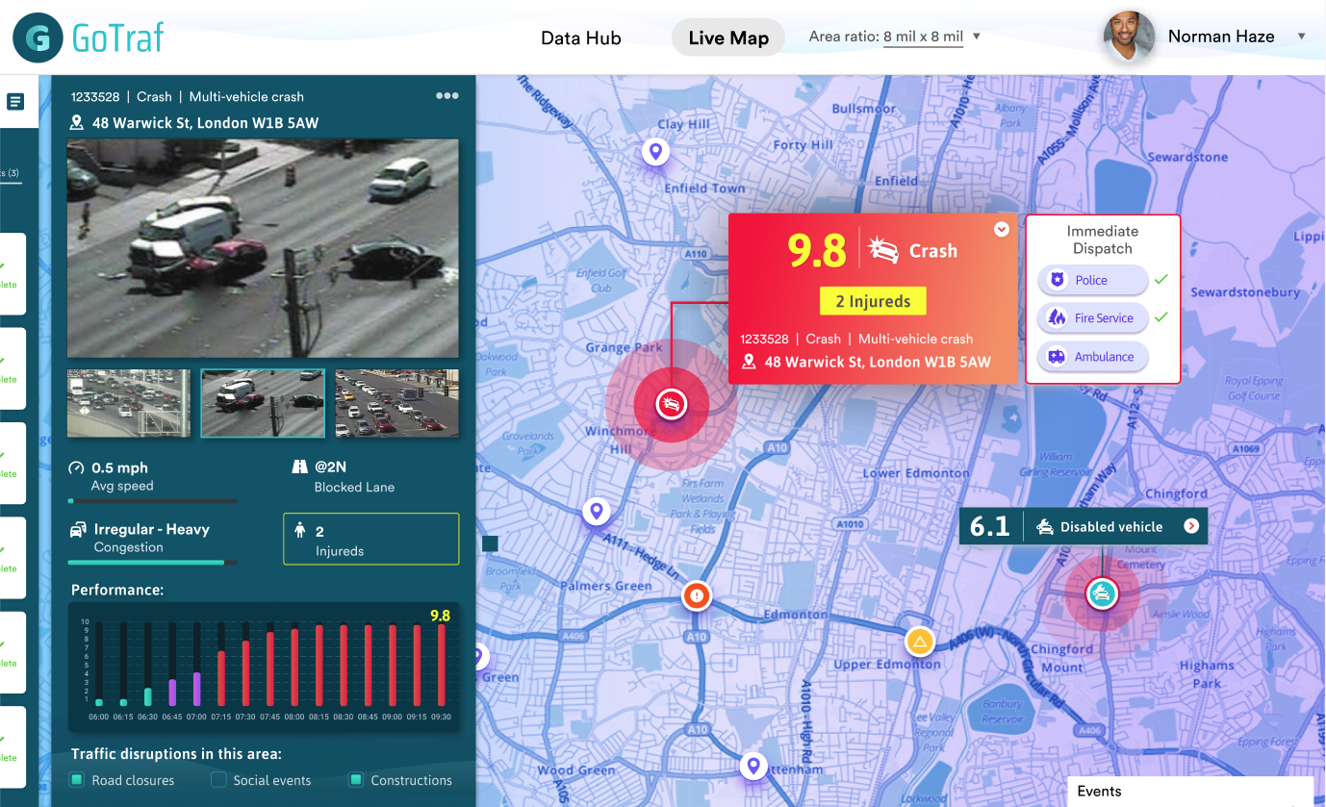Click the disabled vehicle icon in 6.1 banner
The width and height of the screenshot is (1326, 807).
coord(1044,527)
